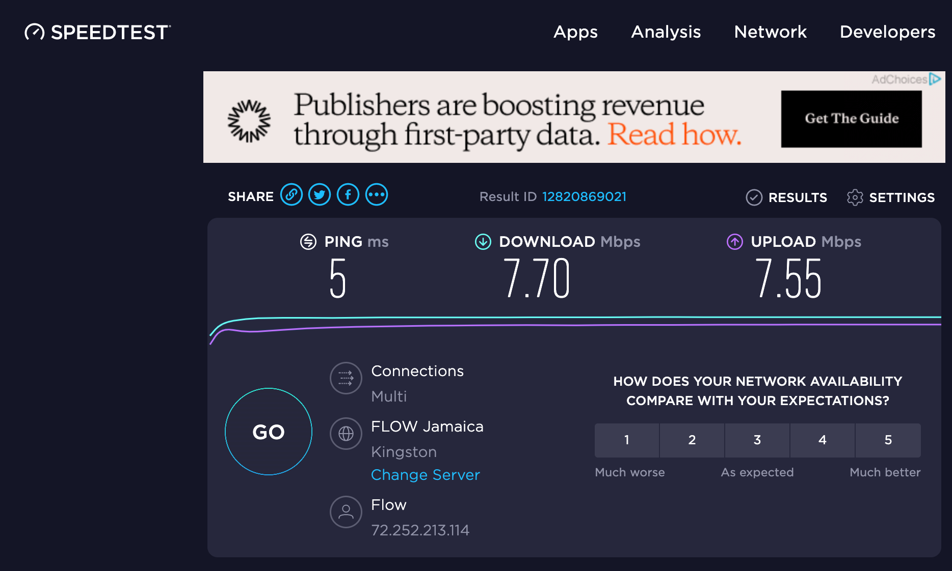Click the FLOW Jamaica globe icon
Image resolution: width=952 pixels, height=571 pixels.
tap(346, 434)
